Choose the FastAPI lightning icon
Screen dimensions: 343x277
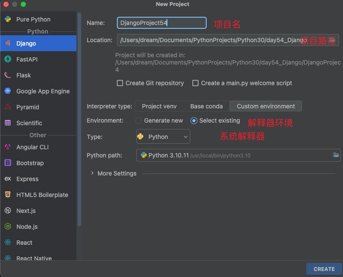click(8, 59)
